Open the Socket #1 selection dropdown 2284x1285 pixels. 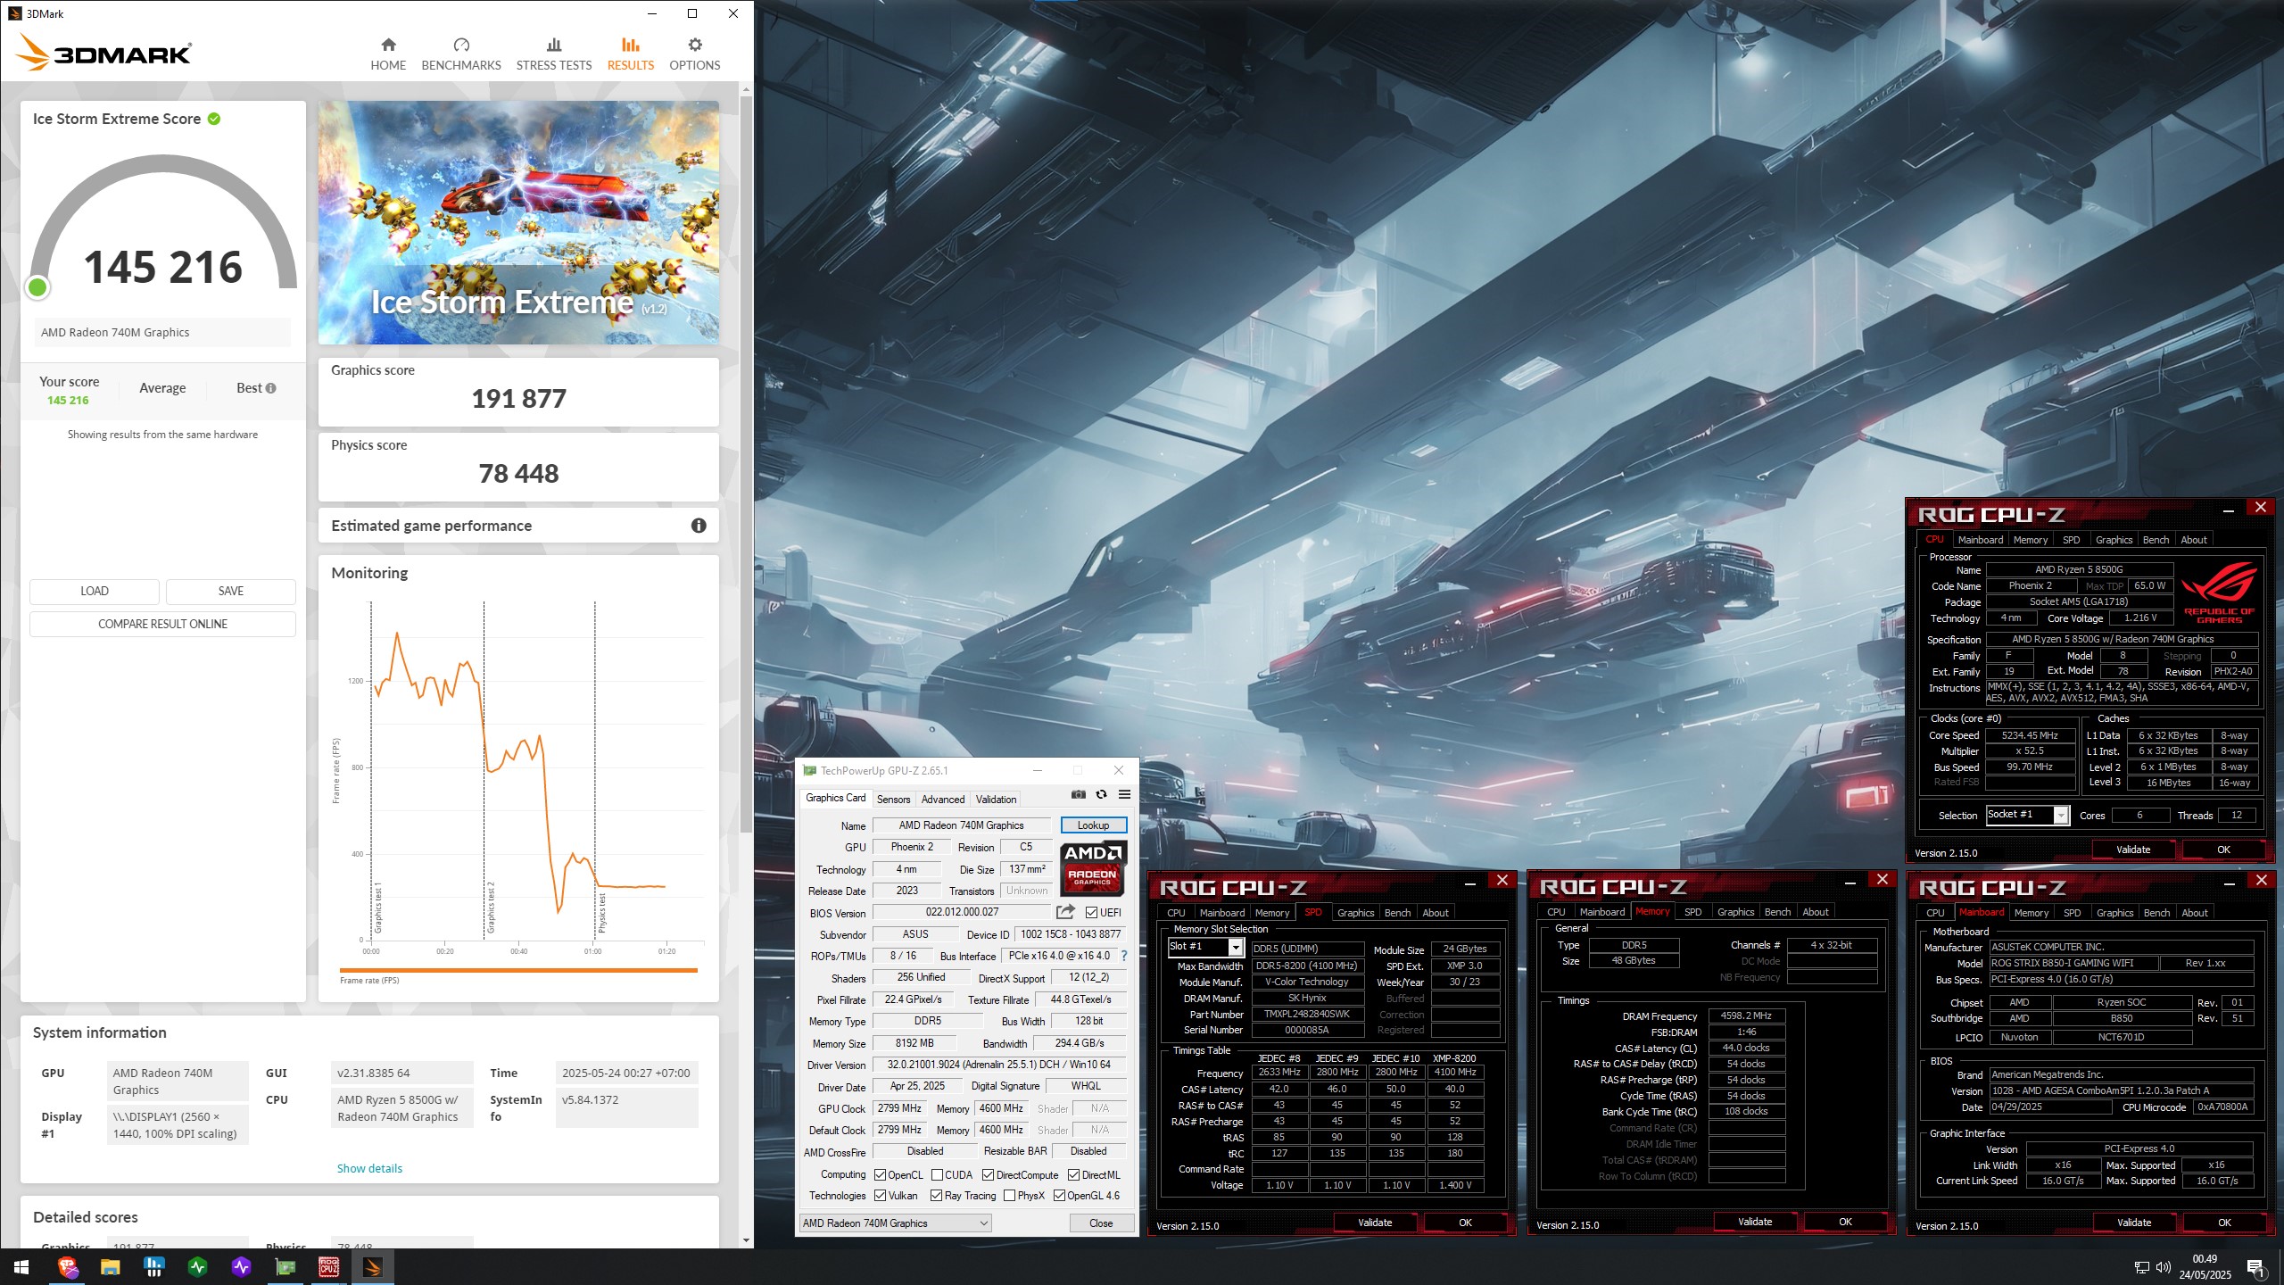click(2027, 815)
